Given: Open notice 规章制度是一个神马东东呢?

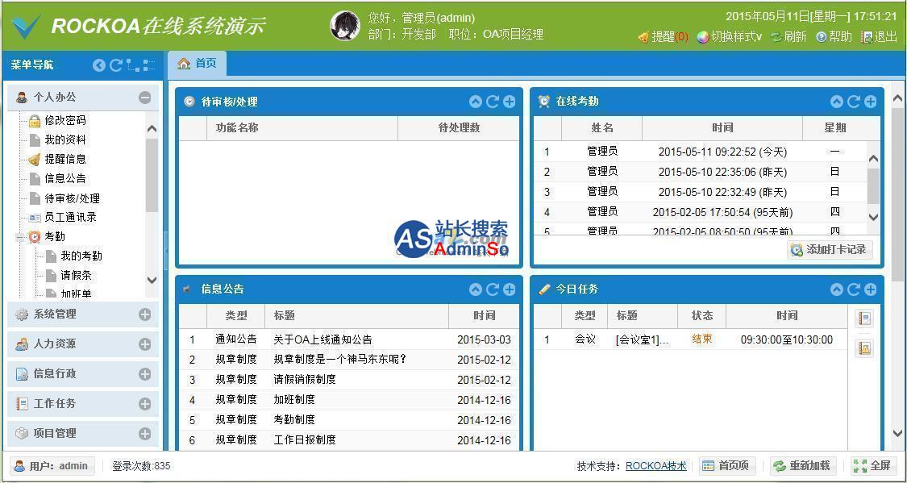Looking at the screenshot, I should coord(340,359).
